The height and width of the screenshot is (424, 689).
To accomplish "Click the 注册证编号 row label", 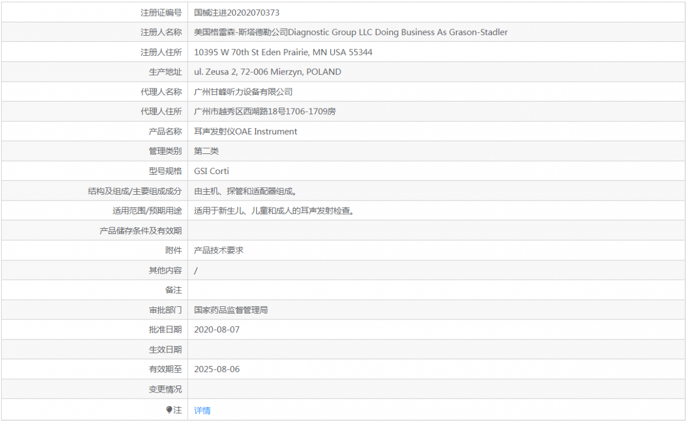I will point(161,12).
